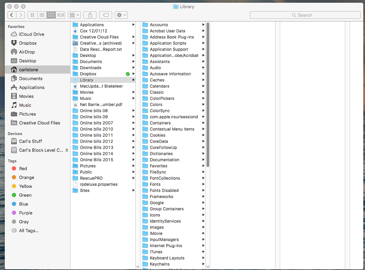Filter by Red tag
This screenshot has height=270, width=365.
37,168
